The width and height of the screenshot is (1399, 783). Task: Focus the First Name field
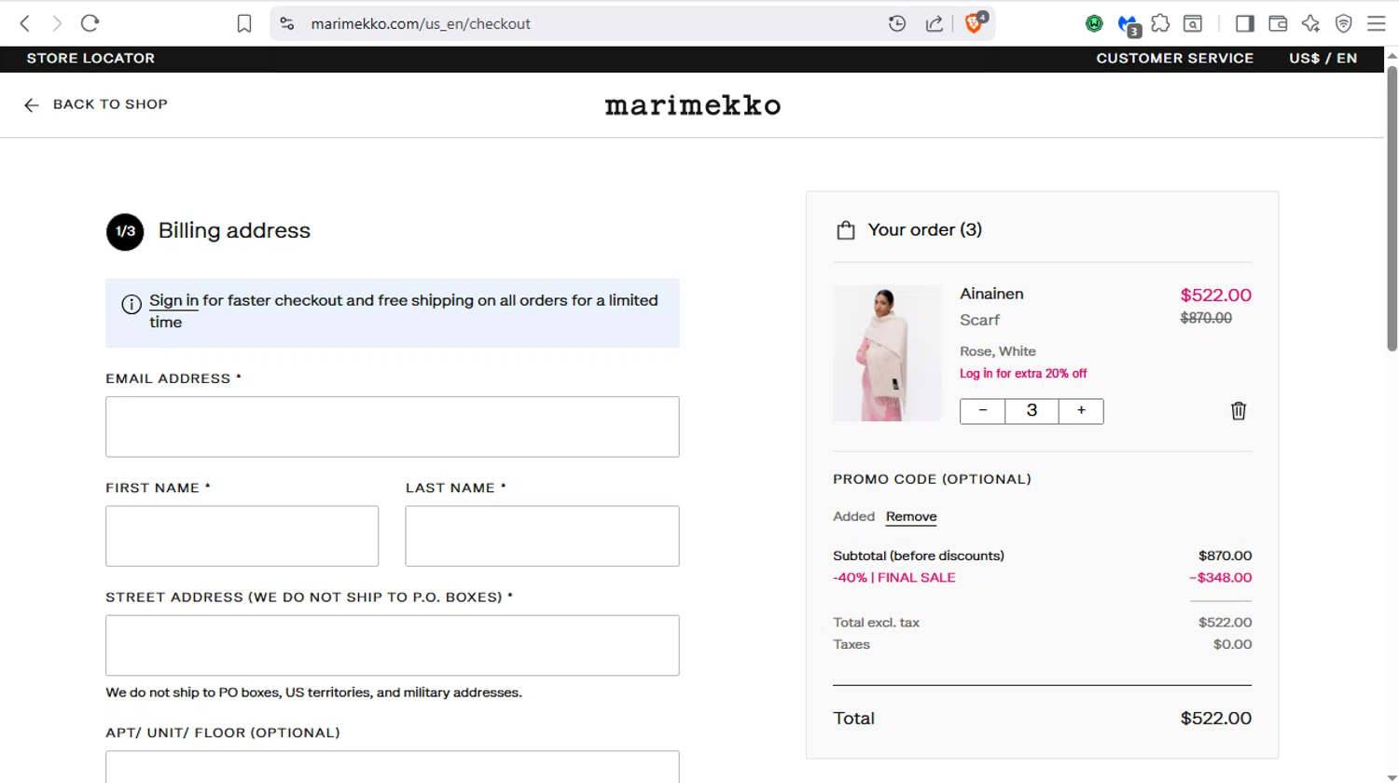pos(242,536)
